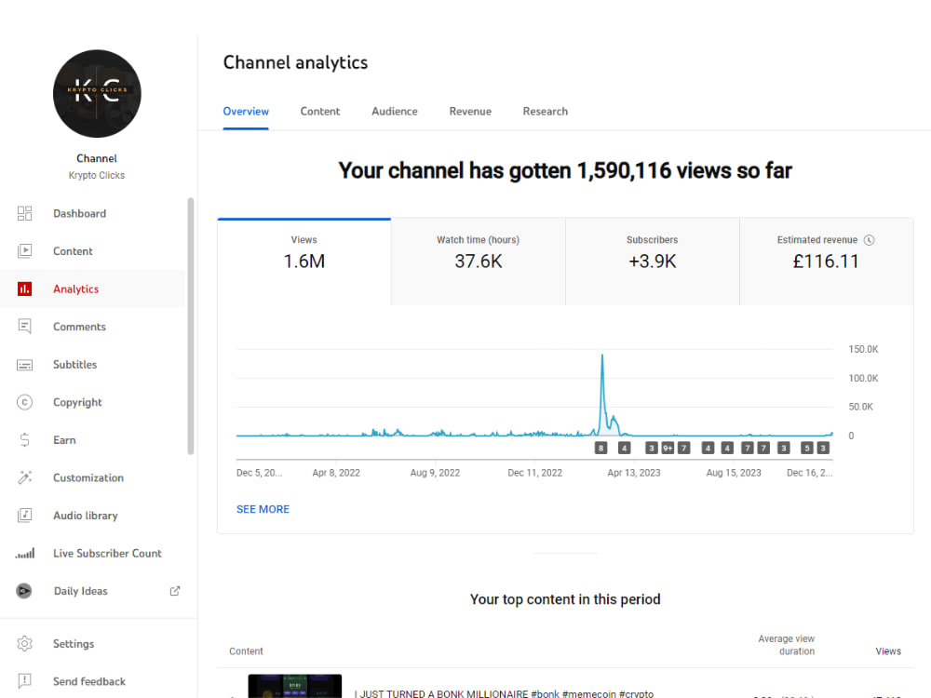Click the 100.0K axis value
The image size is (931, 698).
coord(863,378)
